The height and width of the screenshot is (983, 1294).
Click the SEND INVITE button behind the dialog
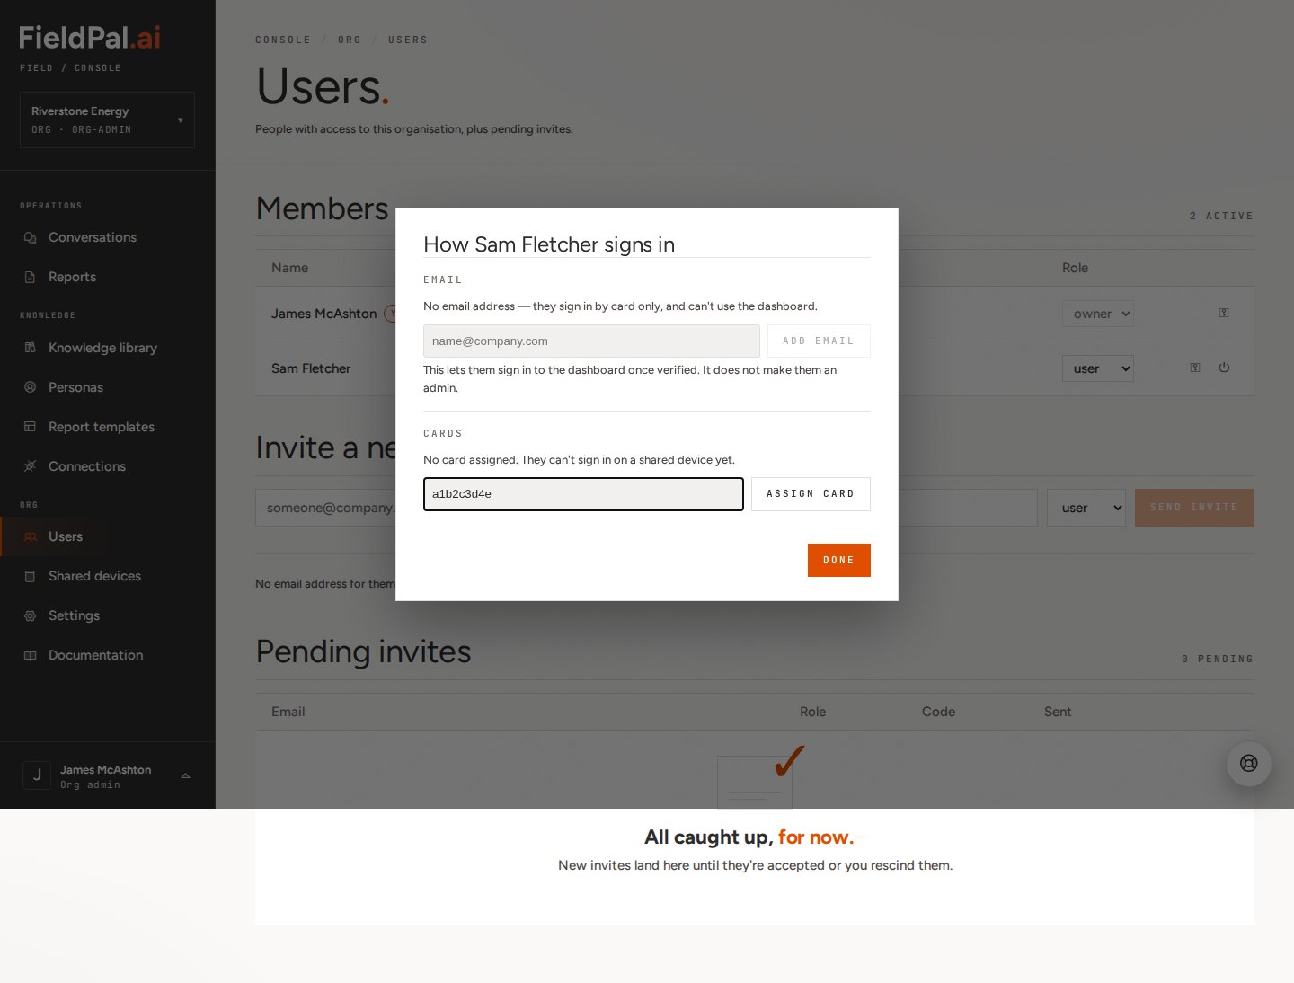pos(1194,508)
